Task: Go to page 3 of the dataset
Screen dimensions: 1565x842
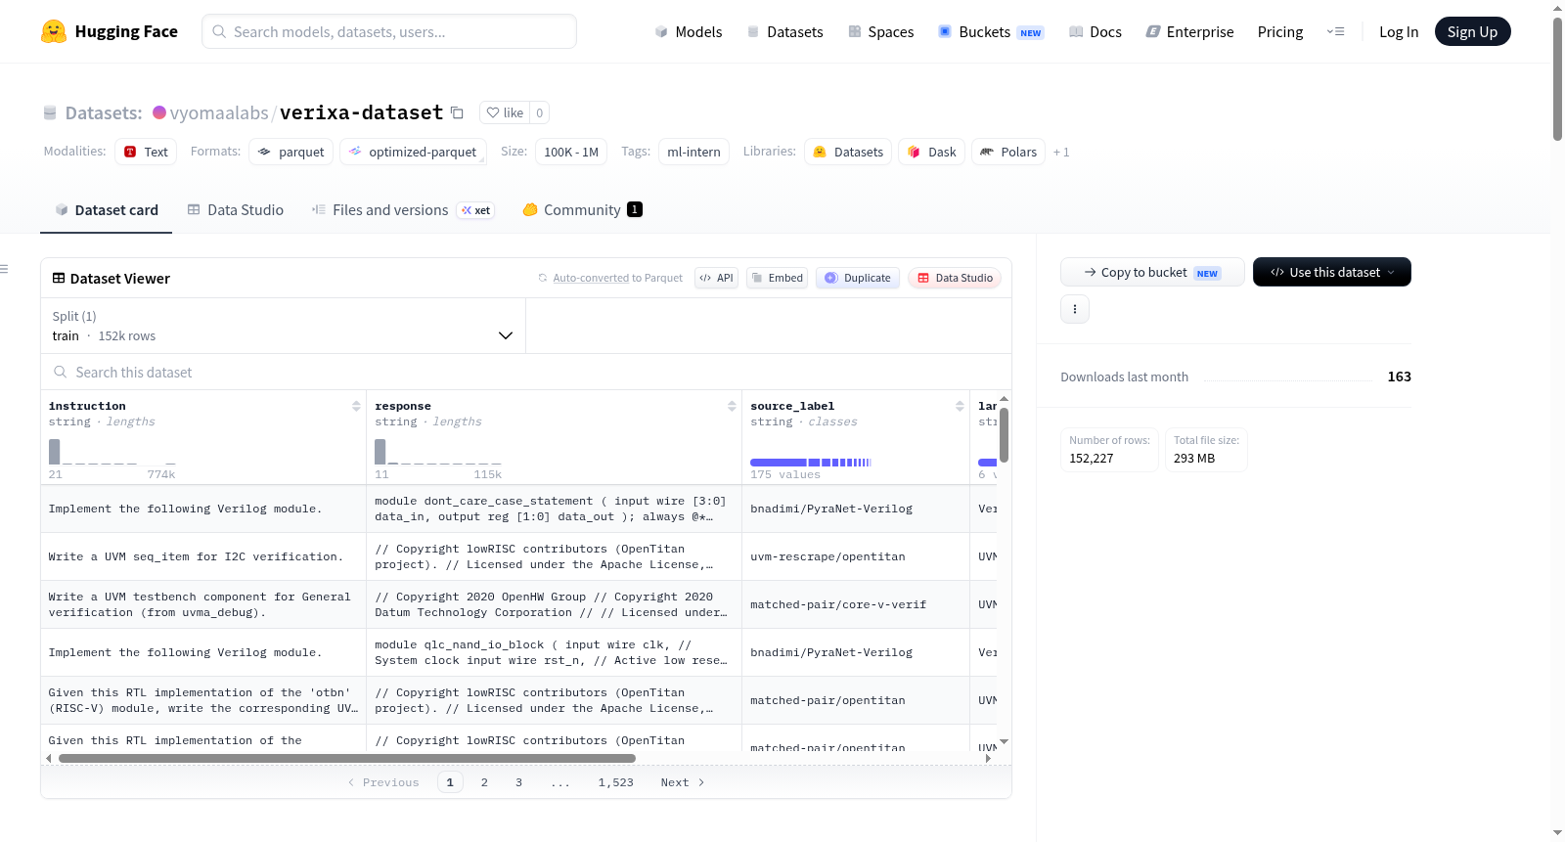Action: [518, 782]
